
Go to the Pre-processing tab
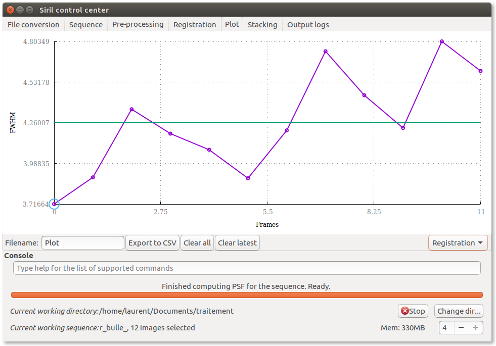tap(138, 25)
